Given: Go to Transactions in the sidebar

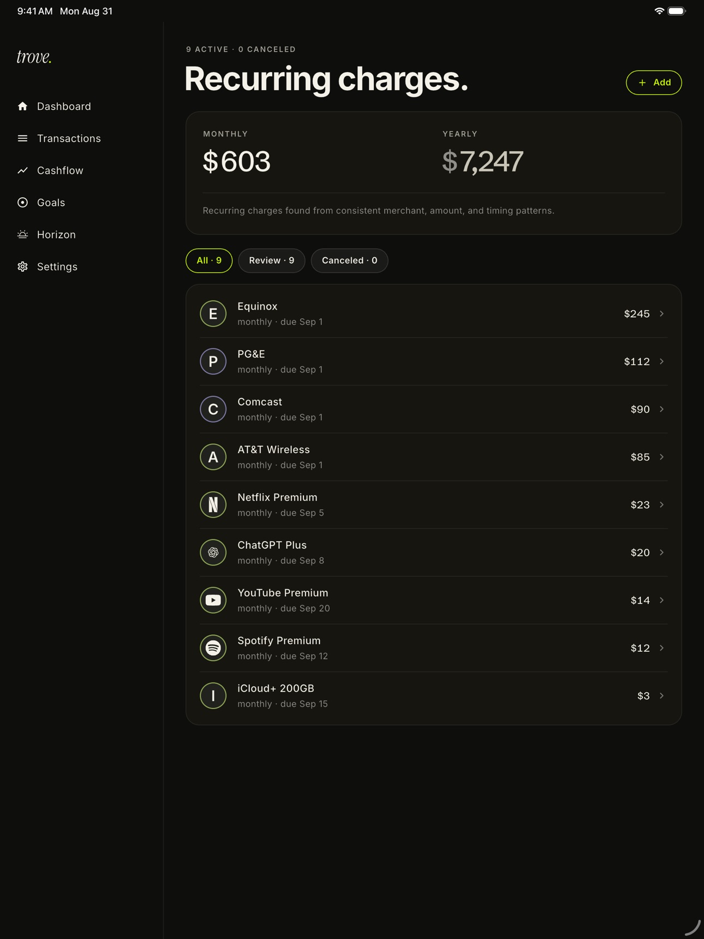Looking at the screenshot, I should (69, 139).
